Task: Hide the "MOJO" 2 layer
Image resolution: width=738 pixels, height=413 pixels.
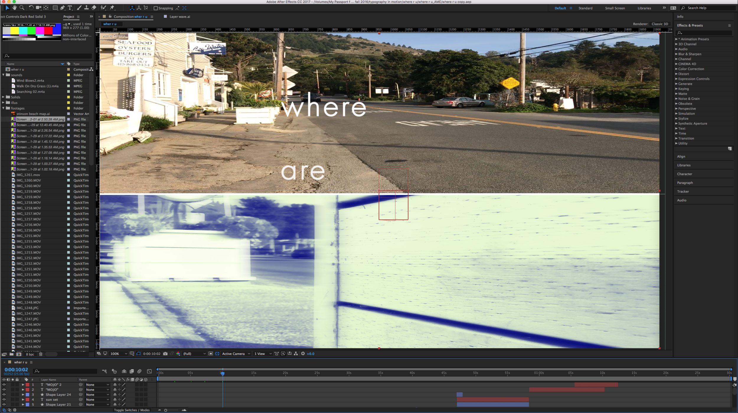Action: click(x=4, y=385)
